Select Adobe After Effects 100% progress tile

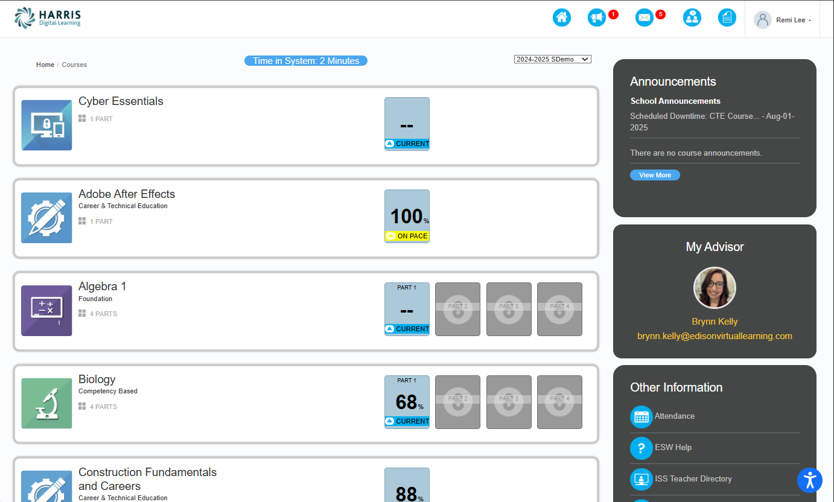coord(407,216)
